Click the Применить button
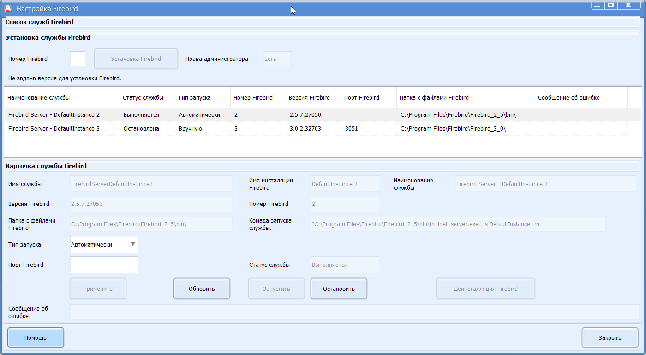This screenshot has height=355, width=646. [98, 289]
